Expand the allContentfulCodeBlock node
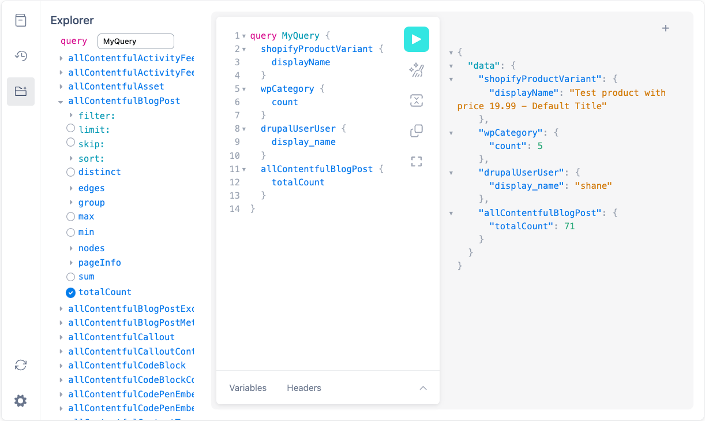Screen dimensions: 705x421 [61, 366]
